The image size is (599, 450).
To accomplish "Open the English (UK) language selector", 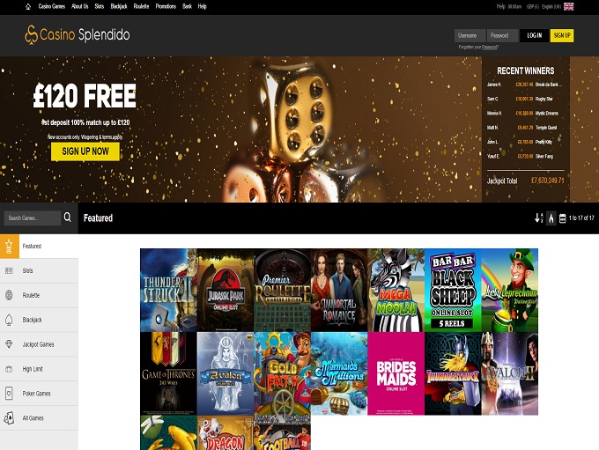I will [551, 6].
